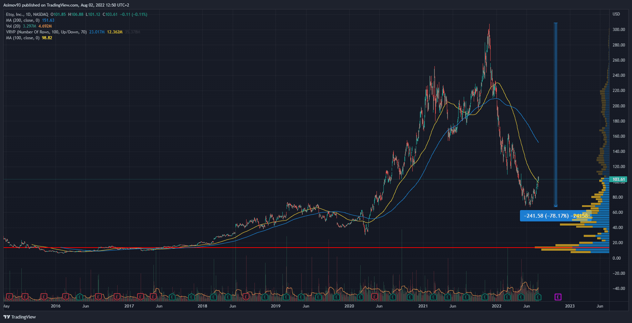The image size is (632, 323).
Task: Click the 300.00 price axis label
Action: 619,30
